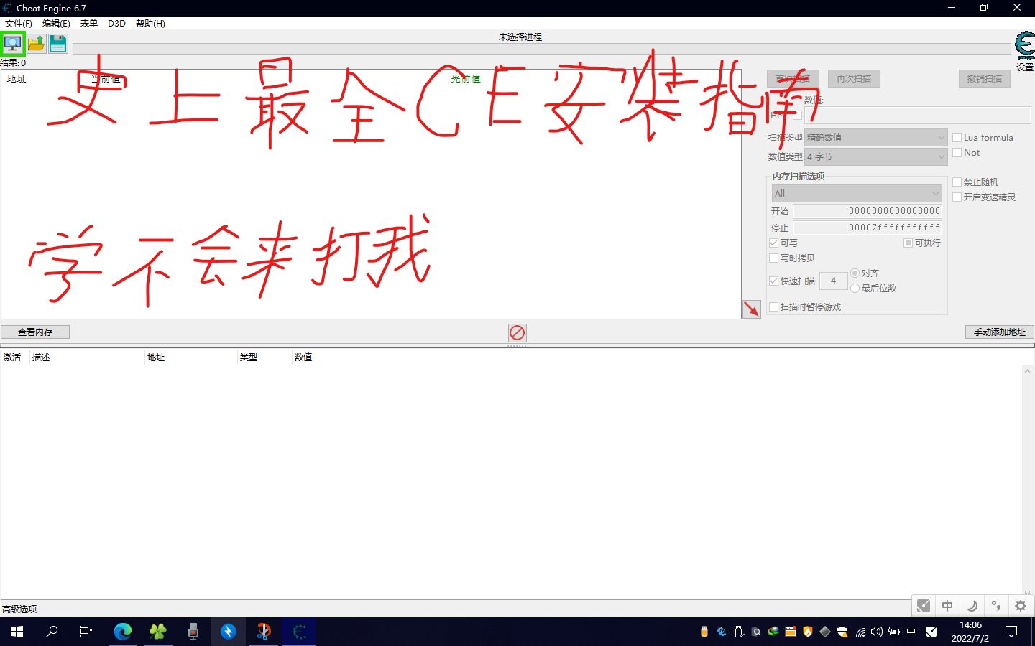
Task: Click the 激活 column header
Action: [x=12, y=357]
